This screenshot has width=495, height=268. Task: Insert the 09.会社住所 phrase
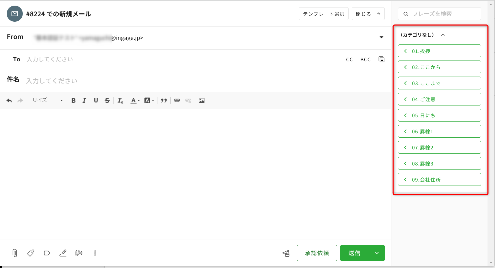click(x=439, y=180)
